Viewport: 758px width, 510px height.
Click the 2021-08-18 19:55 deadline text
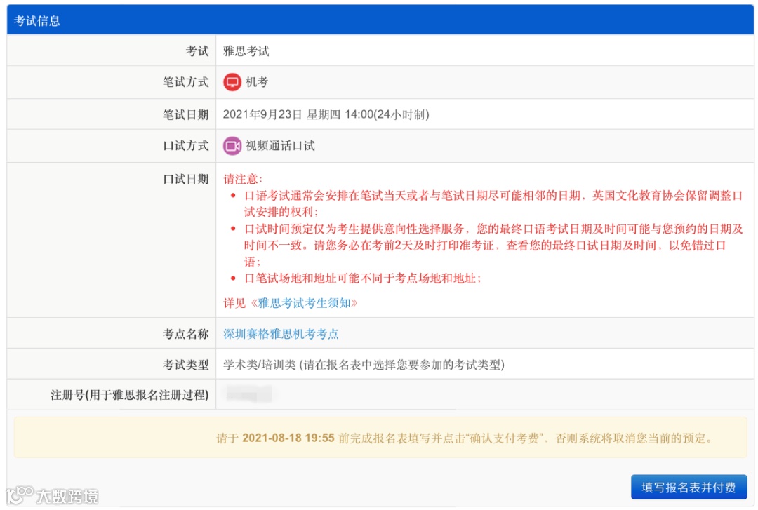288,438
